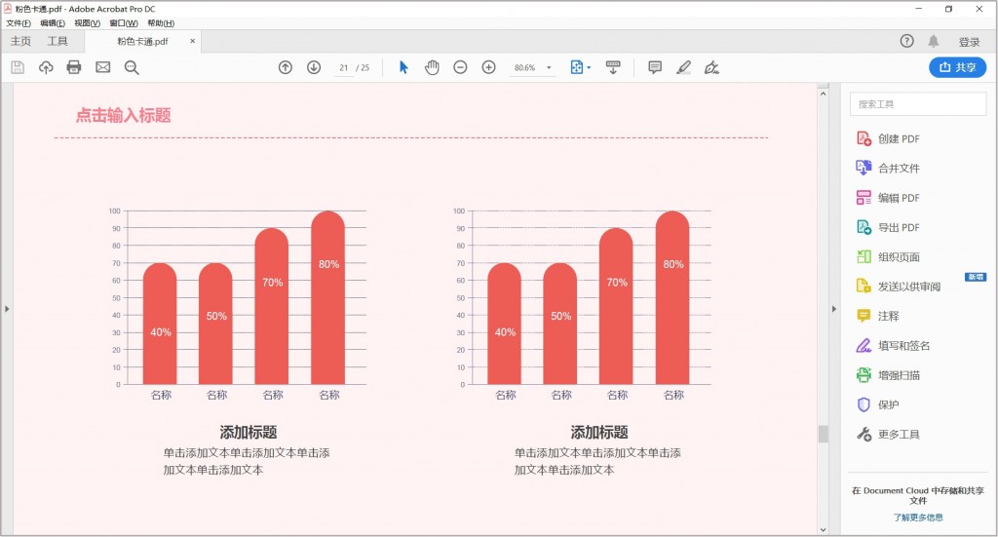Image resolution: width=998 pixels, height=537 pixels.
Task: Expand fit page options dropdown arrow
Action: (x=589, y=67)
